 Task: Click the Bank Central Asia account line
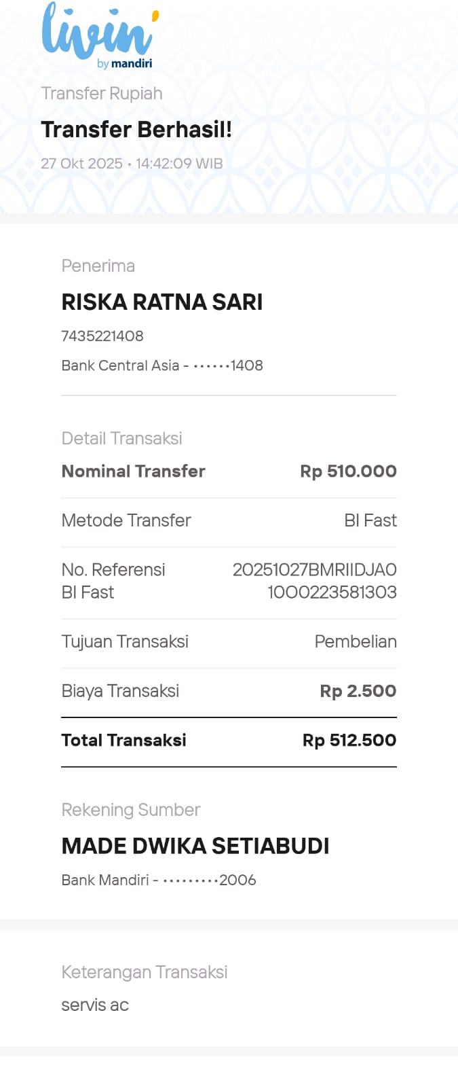161,366
